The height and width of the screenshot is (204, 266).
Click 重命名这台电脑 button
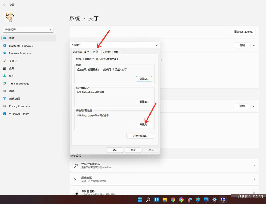pyautogui.click(x=243, y=32)
